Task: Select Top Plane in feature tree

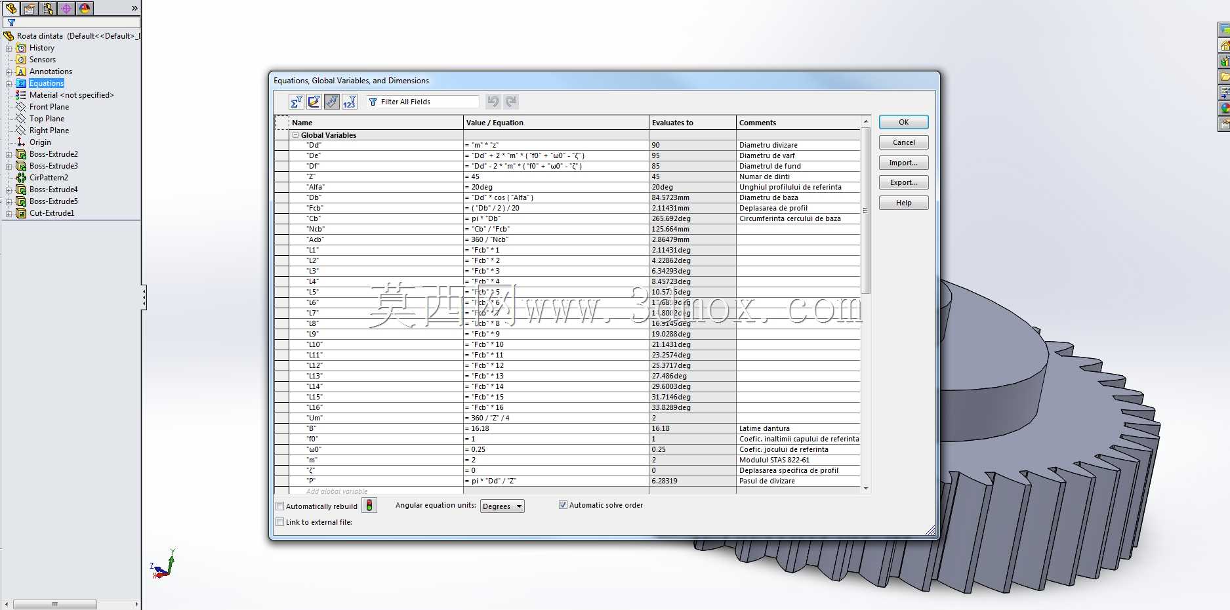Action: coord(47,119)
